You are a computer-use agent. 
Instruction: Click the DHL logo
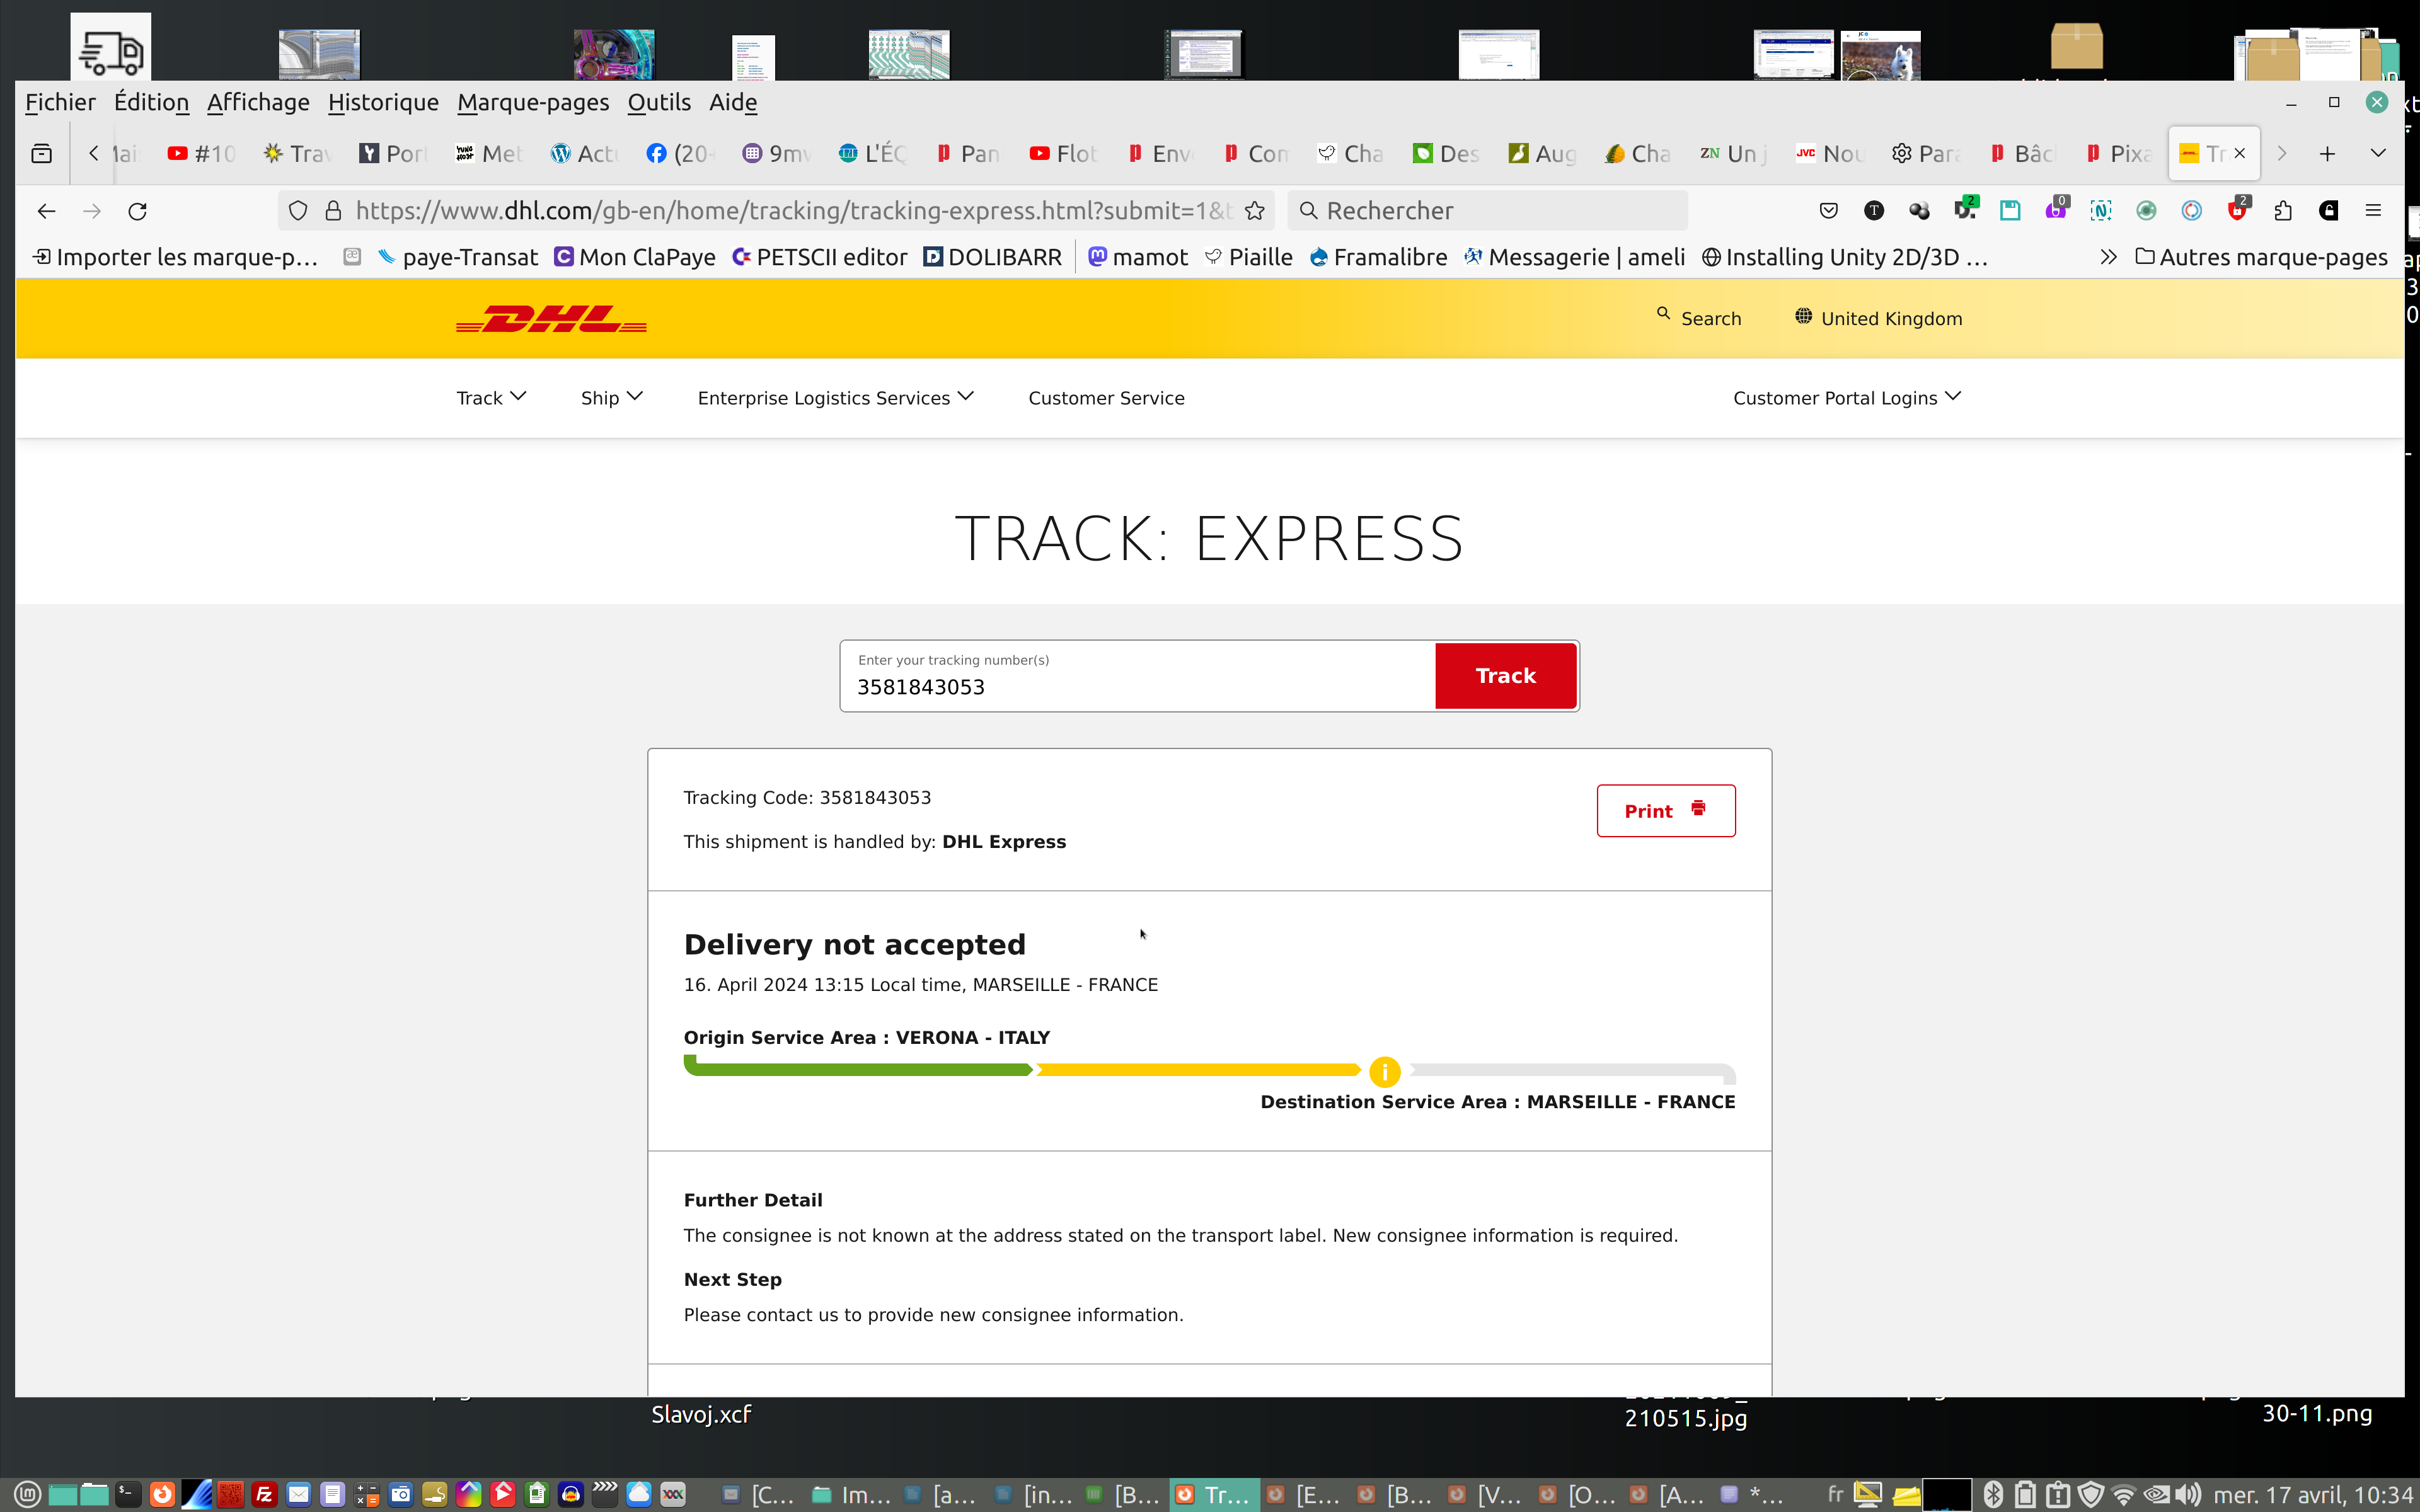coord(551,319)
